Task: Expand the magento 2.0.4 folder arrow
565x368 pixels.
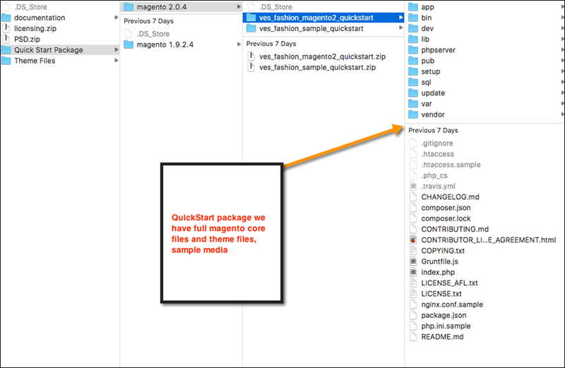Action: [x=238, y=7]
